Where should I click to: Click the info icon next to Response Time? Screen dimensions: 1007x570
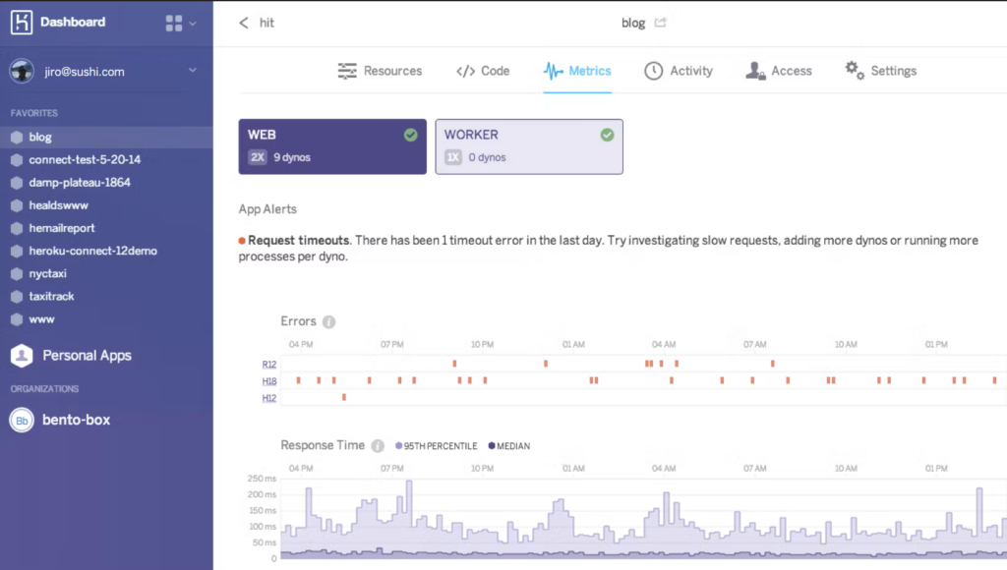click(x=379, y=444)
